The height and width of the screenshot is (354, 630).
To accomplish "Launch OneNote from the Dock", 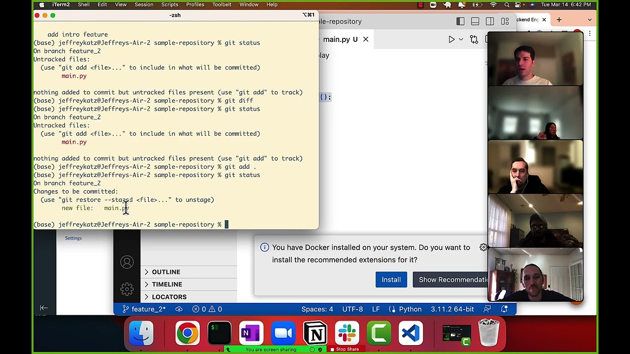I will click(251, 333).
